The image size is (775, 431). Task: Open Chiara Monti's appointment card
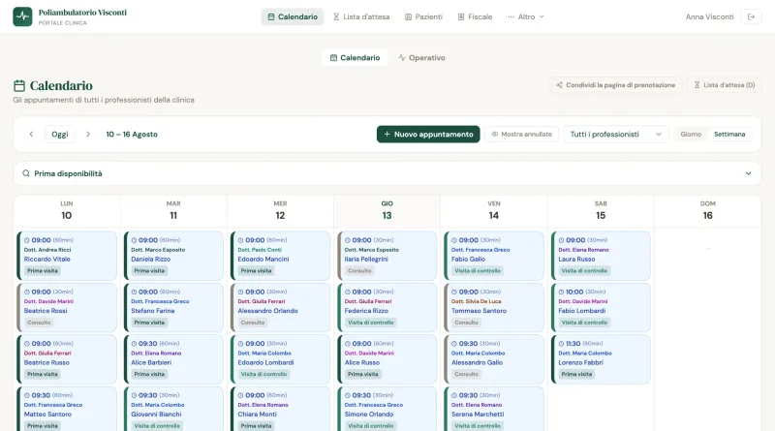click(x=280, y=409)
